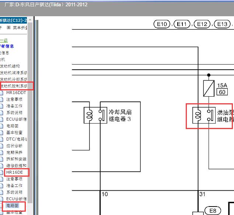Click the 燃油泵继电器 relay symbol
234x215 pixels.
tap(204, 115)
